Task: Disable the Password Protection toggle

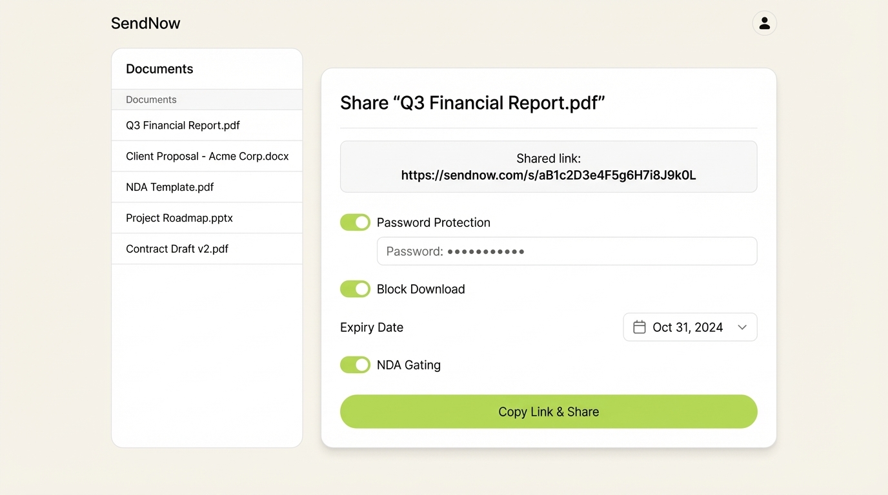Action: click(355, 222)
